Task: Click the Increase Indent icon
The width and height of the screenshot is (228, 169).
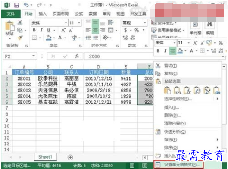Action: [x=95, y=38]
